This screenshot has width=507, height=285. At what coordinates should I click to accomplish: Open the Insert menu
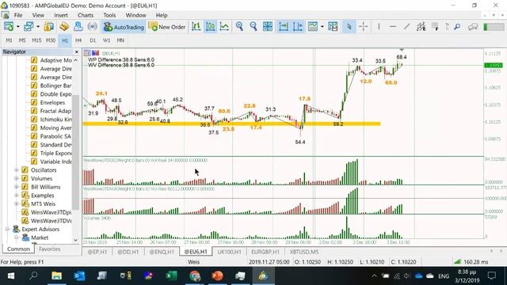[x=61, y=15]
